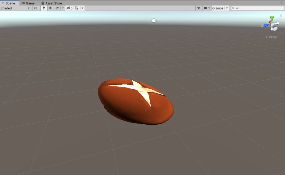Toggle 2D view mode
This screenshot has height=175, width=285.
pos(35,8)
